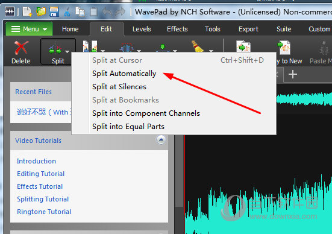Open the Splitting Tutorial link
The height and width of the screenshot is (234, 332).
pyautogui.click(x=43, y=199)
